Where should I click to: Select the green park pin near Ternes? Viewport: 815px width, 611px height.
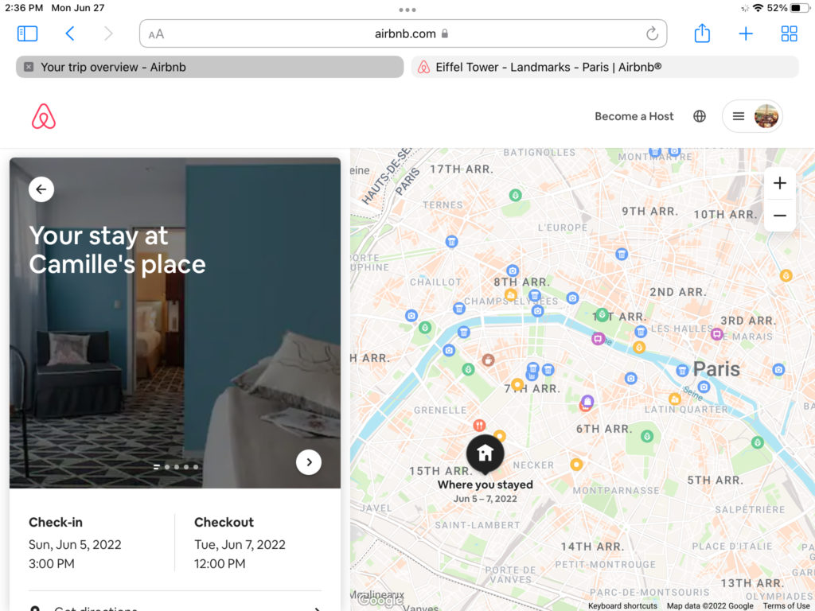515,196
